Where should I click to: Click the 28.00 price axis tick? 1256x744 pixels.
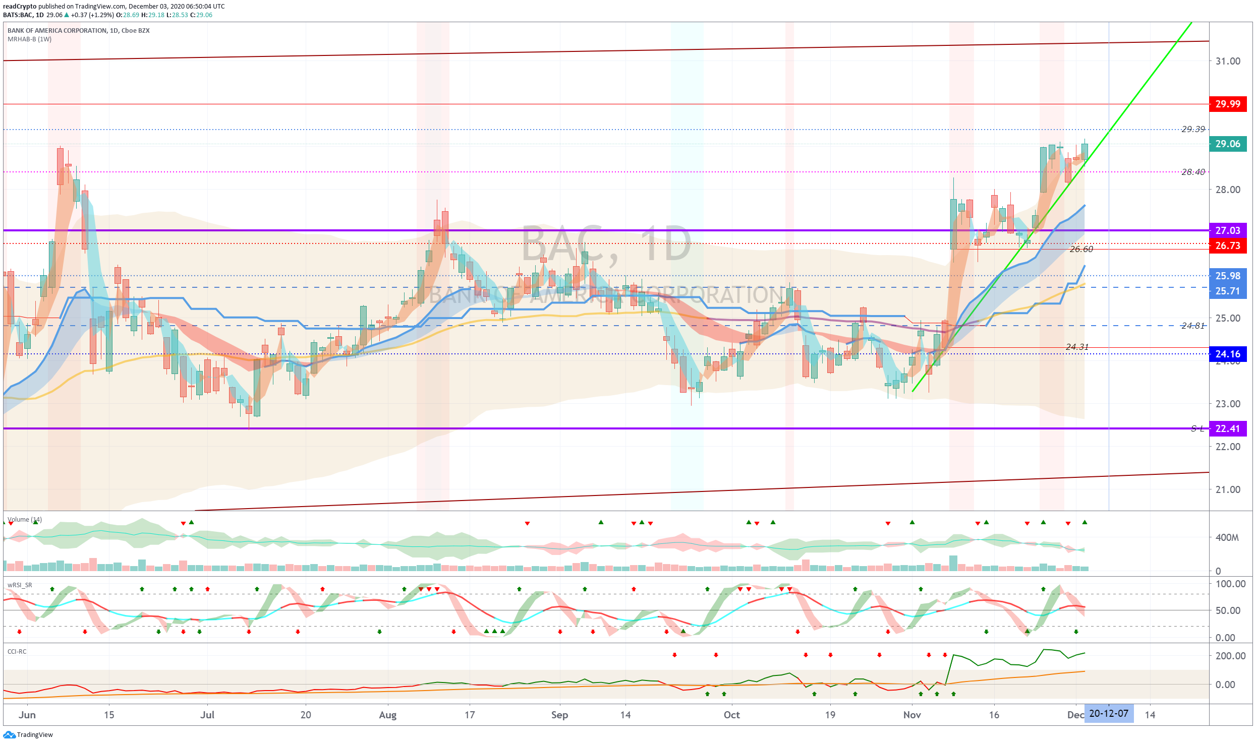pos(1228,190)
